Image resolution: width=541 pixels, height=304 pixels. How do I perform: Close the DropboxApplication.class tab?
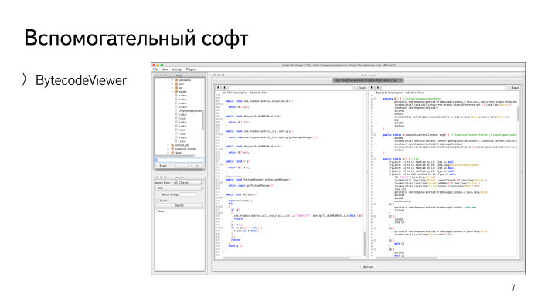400,80
